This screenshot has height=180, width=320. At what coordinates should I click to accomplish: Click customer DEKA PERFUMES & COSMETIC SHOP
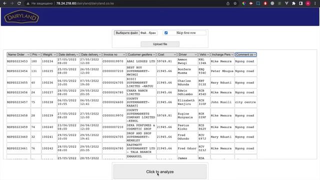pyautogui.click(x=141, y=127)
